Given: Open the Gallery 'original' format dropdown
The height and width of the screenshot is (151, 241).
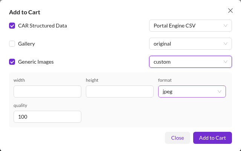Looking at the screenshot, I should [x=191, y=44].
